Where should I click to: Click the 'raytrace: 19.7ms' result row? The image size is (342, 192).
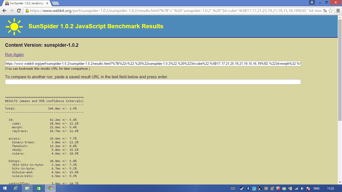(x=45, y=131)
